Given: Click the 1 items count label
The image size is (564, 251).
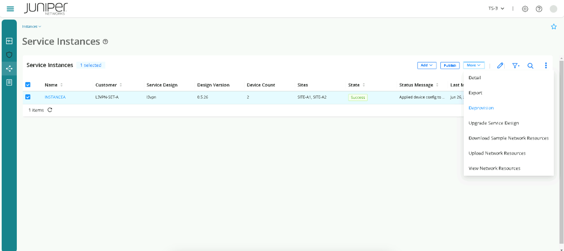Looking at the screenshot, I should (36, 110).
